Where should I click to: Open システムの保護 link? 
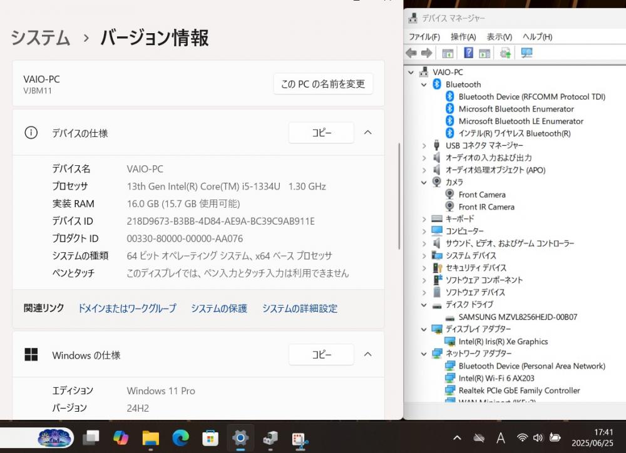pos(218,308)
